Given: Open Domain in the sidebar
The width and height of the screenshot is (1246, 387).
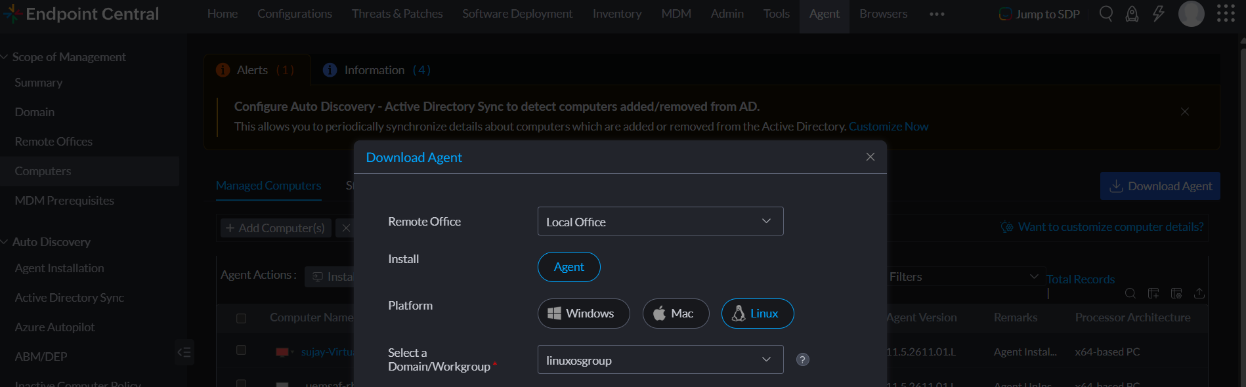Looking at the screenshot, I should (35, 112).
